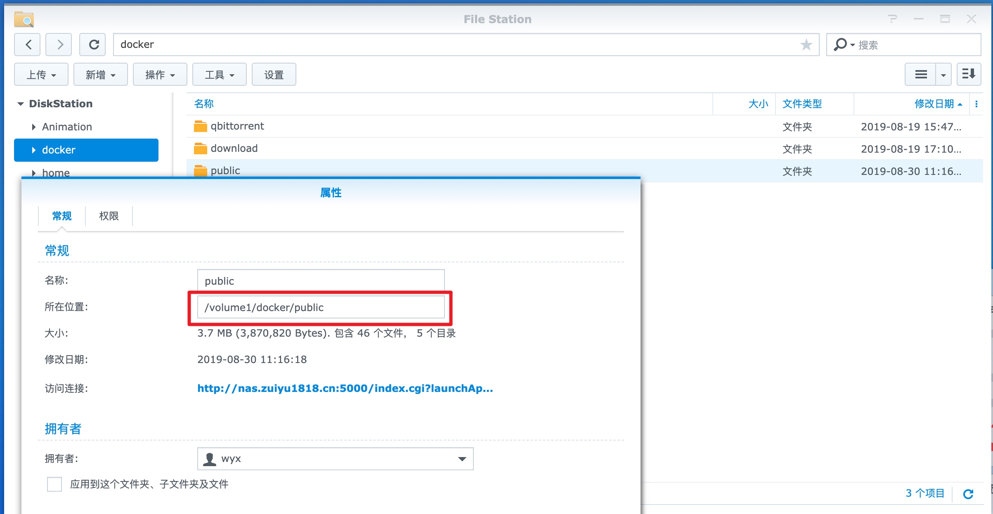This screenshot has height=514, width=993.
Task: Click the 设置 settings button
Action: click(x=274, y=75)
